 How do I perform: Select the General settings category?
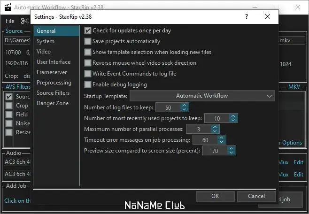[56, 31]
